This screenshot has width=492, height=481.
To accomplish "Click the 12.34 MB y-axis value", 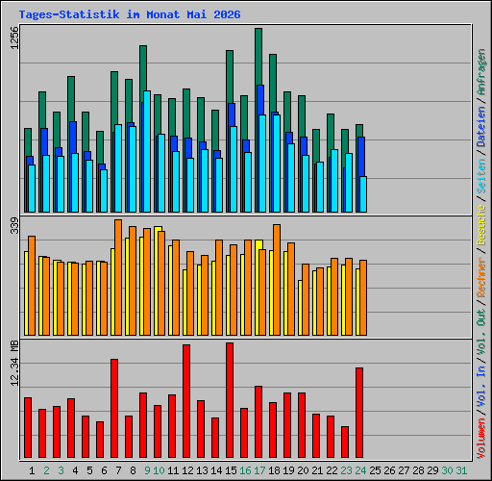I will pyautogui.click(x=14, y=364).
